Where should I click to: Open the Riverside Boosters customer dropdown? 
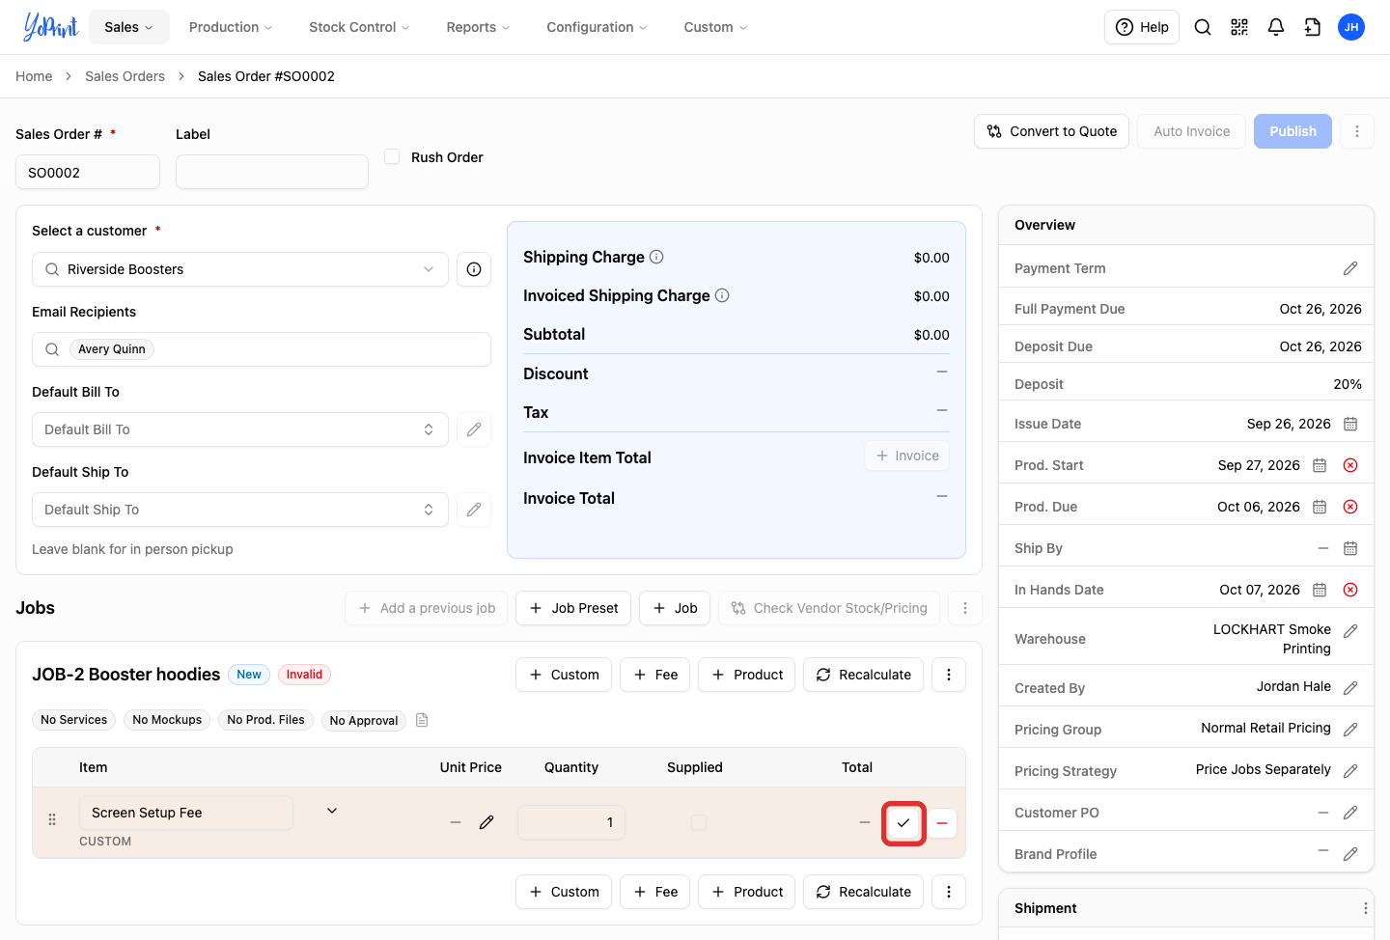tap(240, 269)
